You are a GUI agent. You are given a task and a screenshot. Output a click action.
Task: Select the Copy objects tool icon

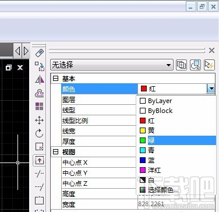click(x=40, y=66)
